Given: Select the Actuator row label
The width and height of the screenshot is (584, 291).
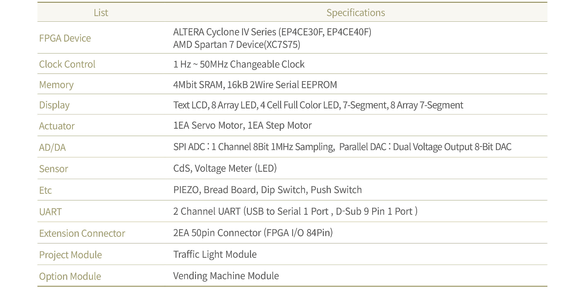Looking at the screenshot, I should tap(57, 126).
